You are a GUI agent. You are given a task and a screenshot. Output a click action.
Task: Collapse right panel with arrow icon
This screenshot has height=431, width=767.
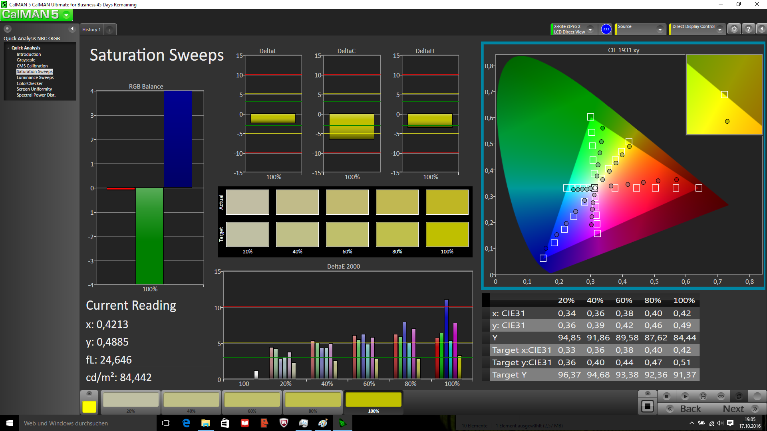(x=761, y=29)
